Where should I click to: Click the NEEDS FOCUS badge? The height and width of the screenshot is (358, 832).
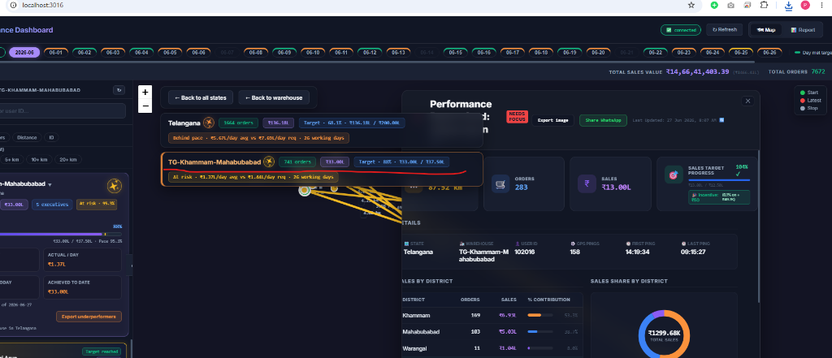pos(517,116)
